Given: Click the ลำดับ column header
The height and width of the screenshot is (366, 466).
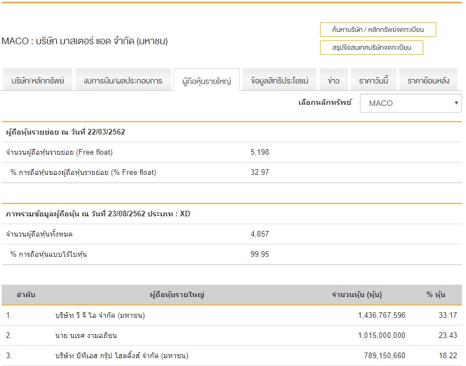Looking at the screenshot, I should 26,295.
